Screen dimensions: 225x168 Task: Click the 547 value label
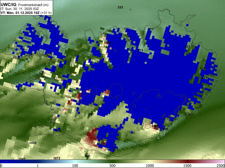[x=88, y=156]
